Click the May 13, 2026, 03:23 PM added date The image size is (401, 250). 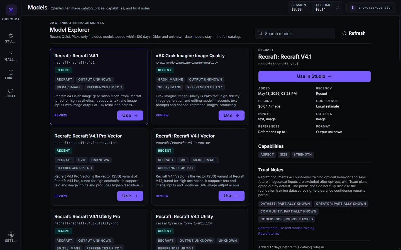[x=277, y=94]
